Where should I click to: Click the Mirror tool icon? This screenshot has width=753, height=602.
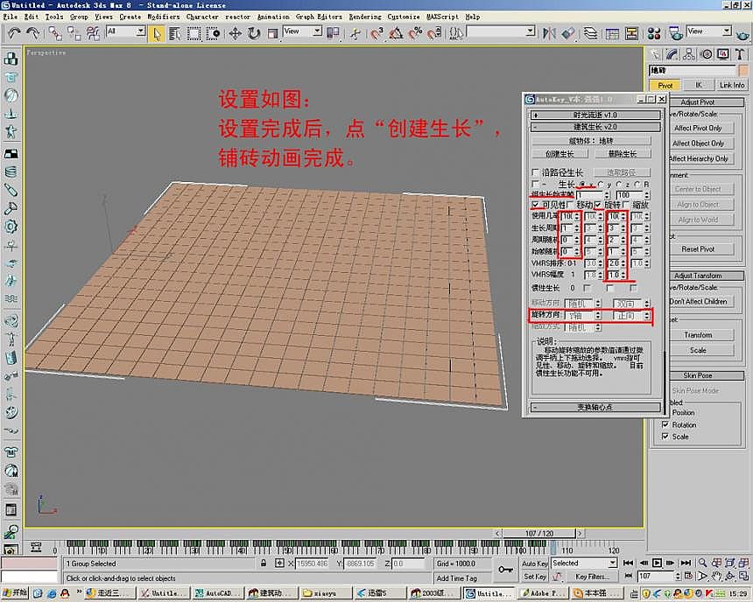coord(548,33)
